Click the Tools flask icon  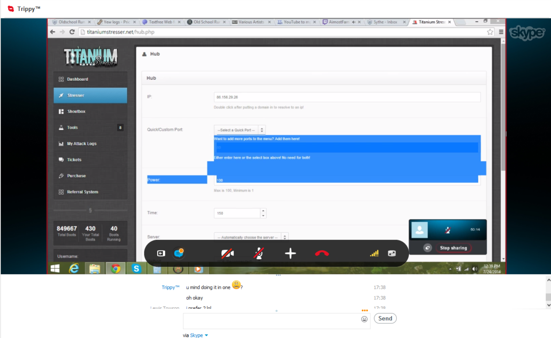(61, 128)
